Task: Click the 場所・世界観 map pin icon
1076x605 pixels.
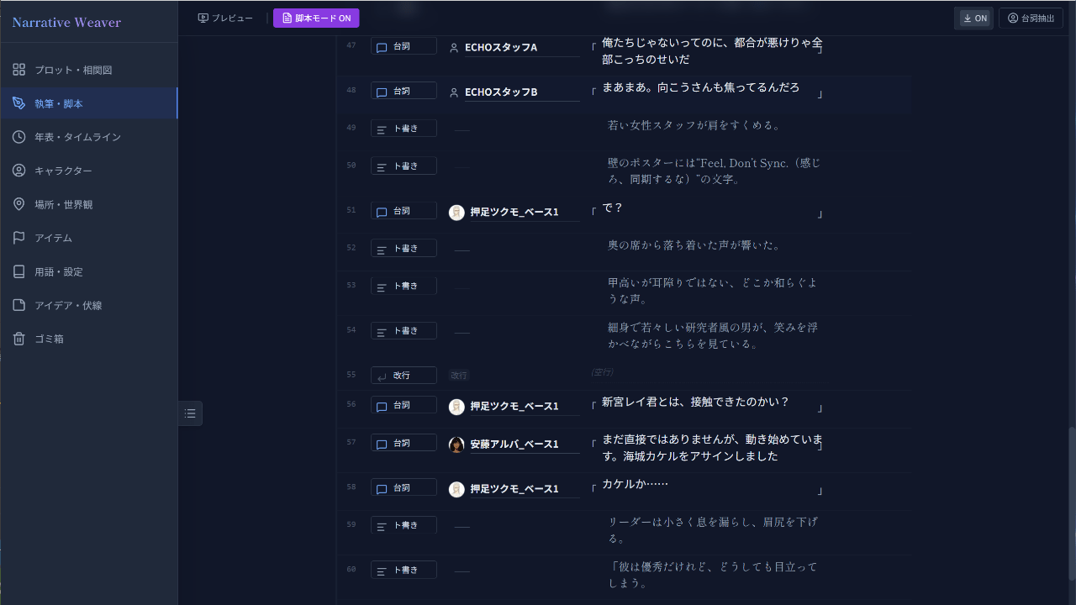Action: tap(19, 204)
